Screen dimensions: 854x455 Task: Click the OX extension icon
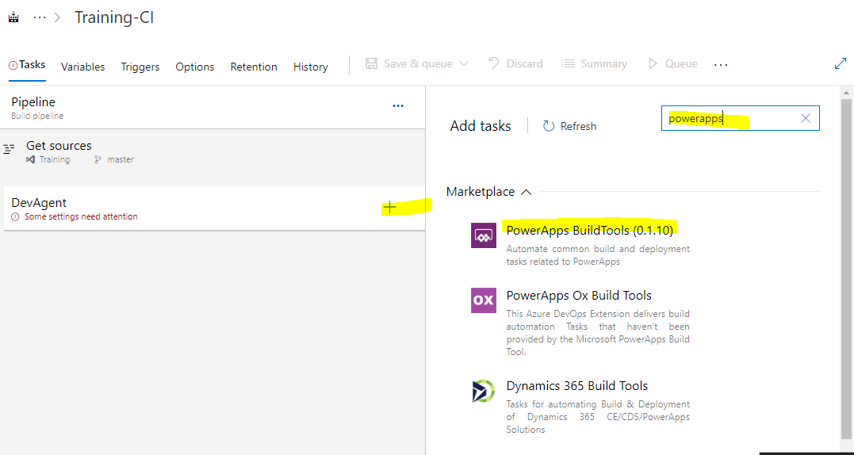[484, 300]
